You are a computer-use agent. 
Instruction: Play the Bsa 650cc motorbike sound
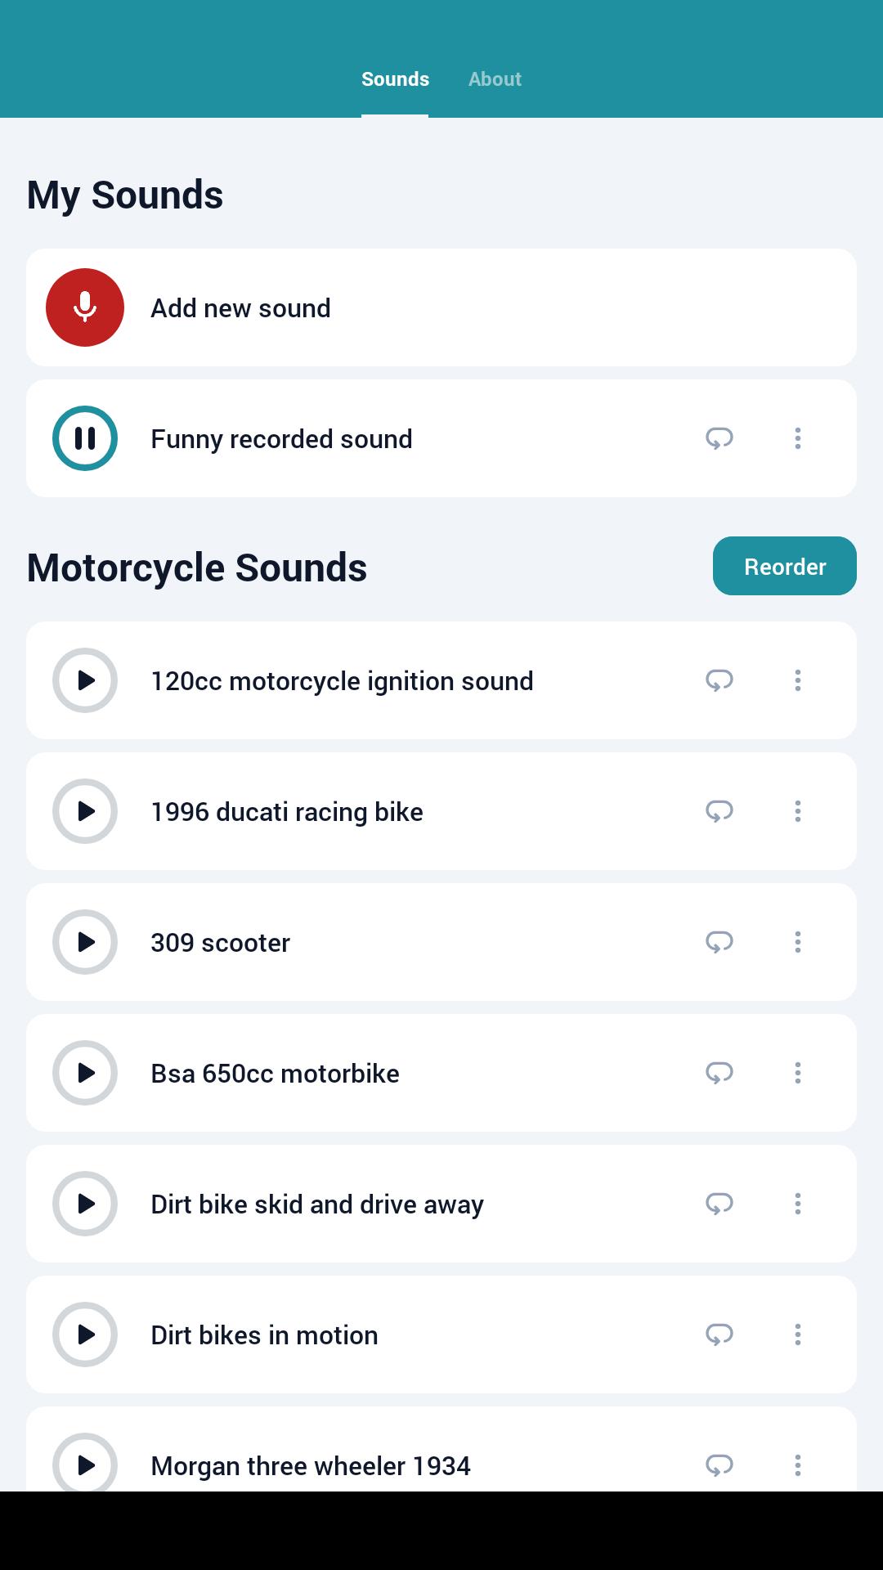tap(85, 1073)
